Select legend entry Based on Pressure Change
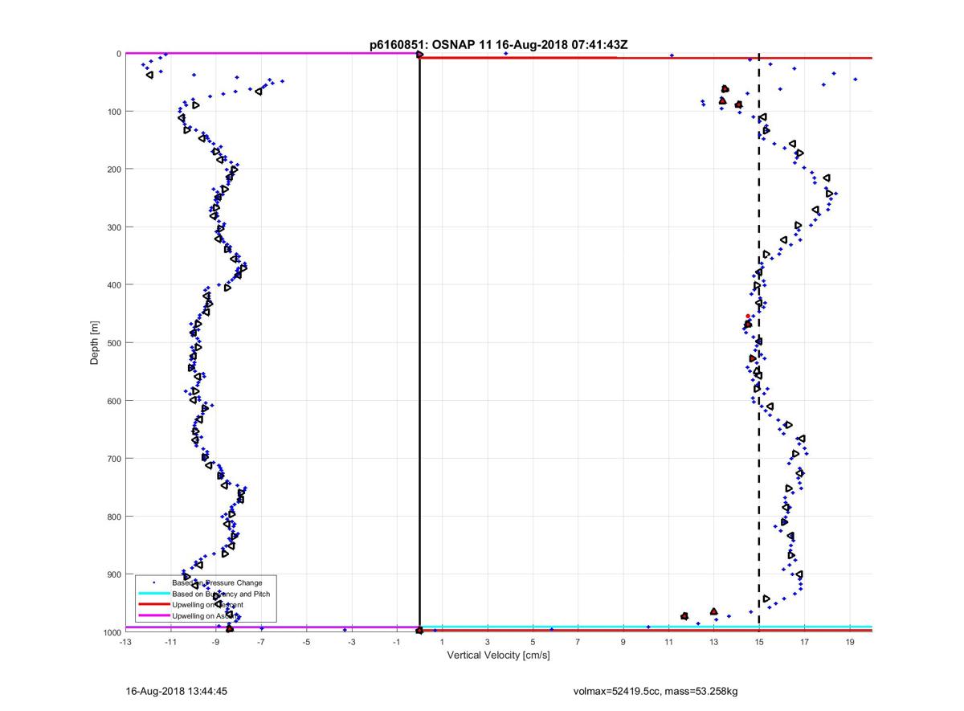Image resolution: width=964 pixels, height=711 pixels. click(217, 582)
